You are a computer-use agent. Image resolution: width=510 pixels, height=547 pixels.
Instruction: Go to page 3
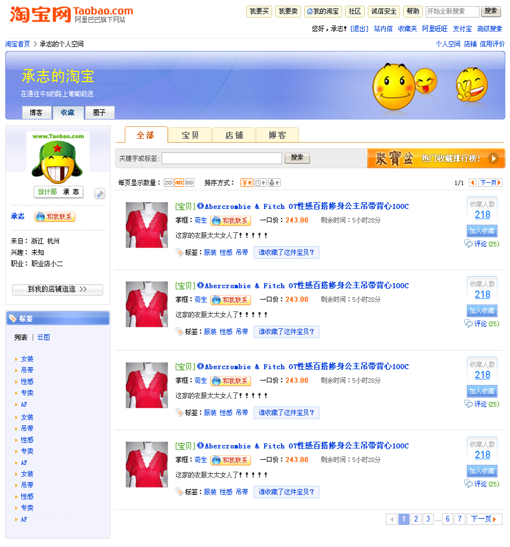(x=428, y=519)
